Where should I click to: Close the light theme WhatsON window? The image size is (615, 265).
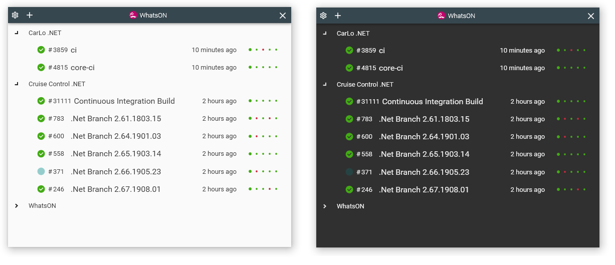283,16
